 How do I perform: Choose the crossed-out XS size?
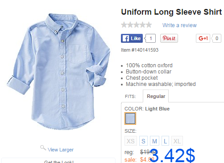(x=131, y=141)
